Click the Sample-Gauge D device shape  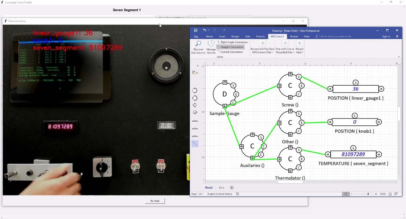(224, 94)
